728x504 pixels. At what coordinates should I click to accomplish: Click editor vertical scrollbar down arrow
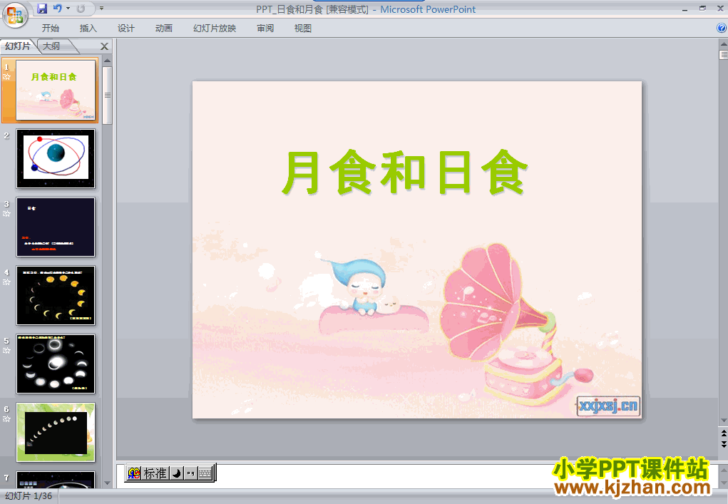pos(723,421)
